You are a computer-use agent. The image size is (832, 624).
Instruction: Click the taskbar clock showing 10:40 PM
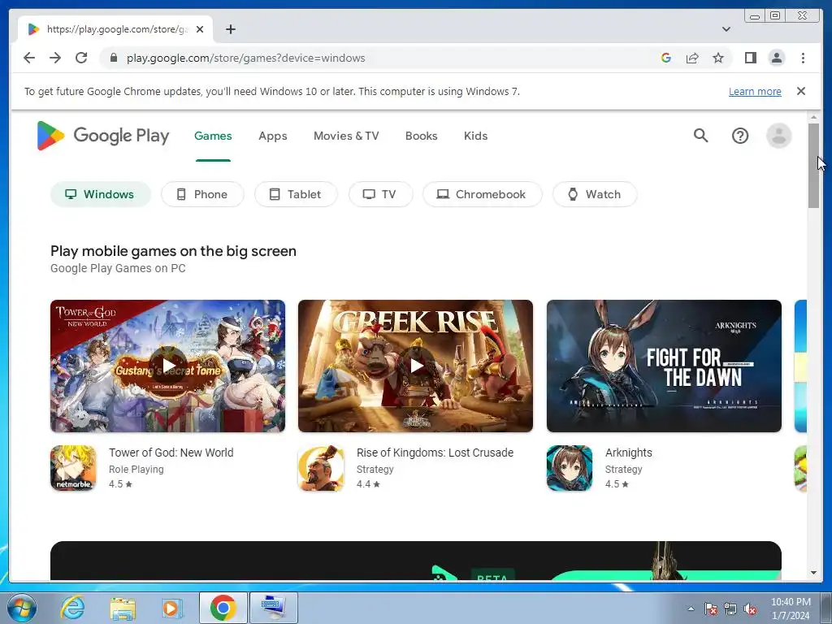coord(791,609)
